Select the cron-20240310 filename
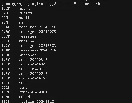 point(33,60)
